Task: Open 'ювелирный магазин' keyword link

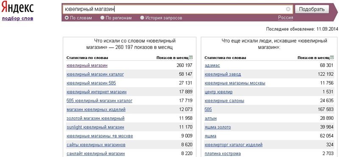Action: [87, 65]
